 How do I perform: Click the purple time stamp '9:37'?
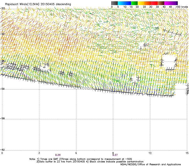115,155
